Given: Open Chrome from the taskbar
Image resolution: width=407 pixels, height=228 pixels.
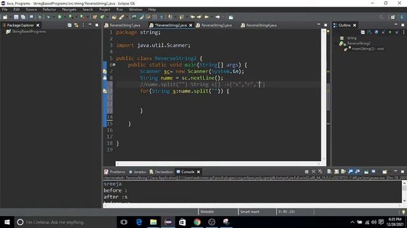Looking at the screenshot, I should (x=197, y=222).
